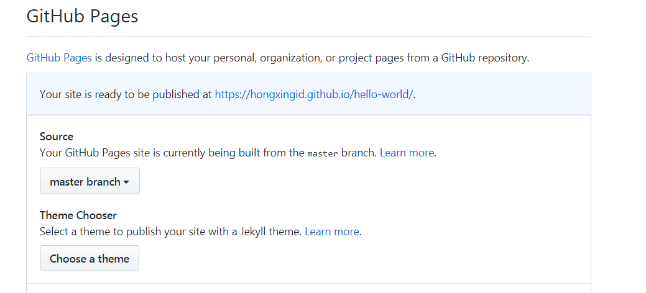Click the Theme Chooser section heading

78,215
